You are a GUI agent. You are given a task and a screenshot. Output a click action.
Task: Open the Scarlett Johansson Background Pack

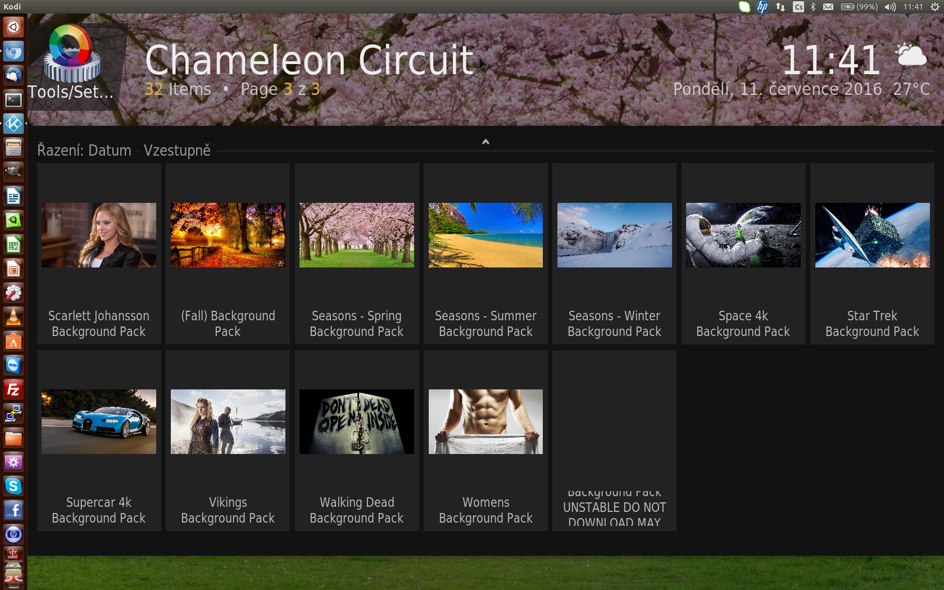pos(99,254)
